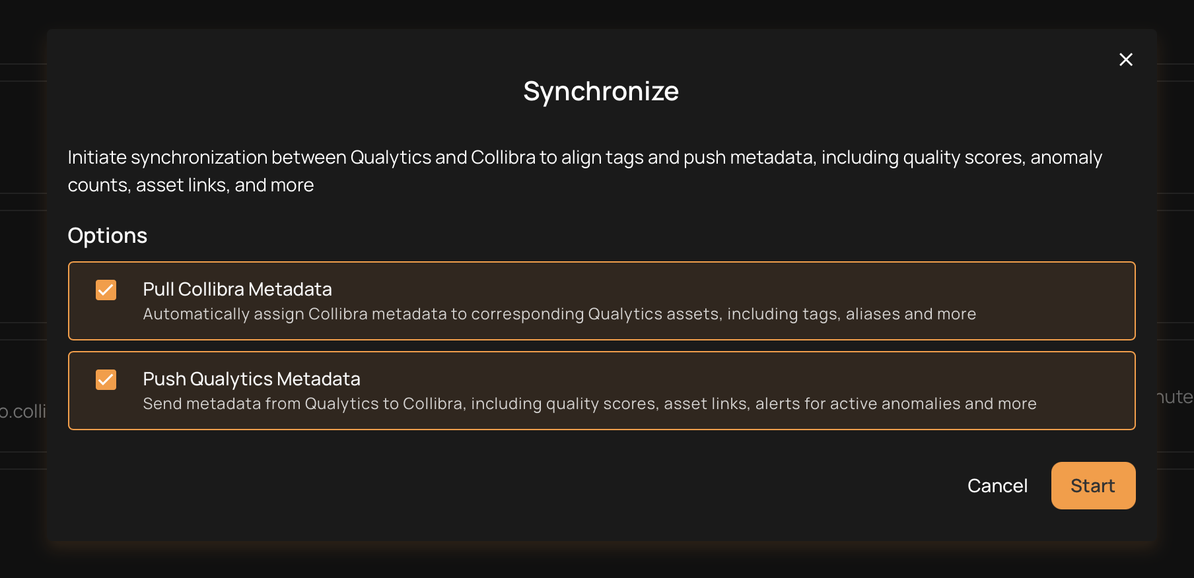Click the Synchronize dialog title
The height and width of the screenshot is (578, 1194).
[601, 91]
